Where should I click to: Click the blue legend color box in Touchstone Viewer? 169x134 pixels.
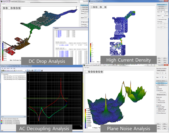1,124
